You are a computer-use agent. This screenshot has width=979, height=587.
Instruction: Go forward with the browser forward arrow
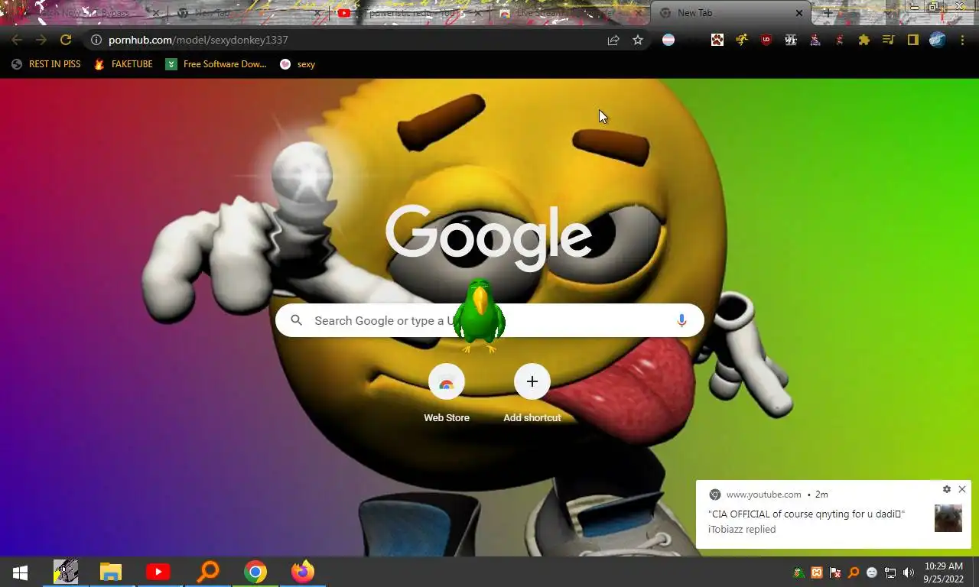(41, 40)
